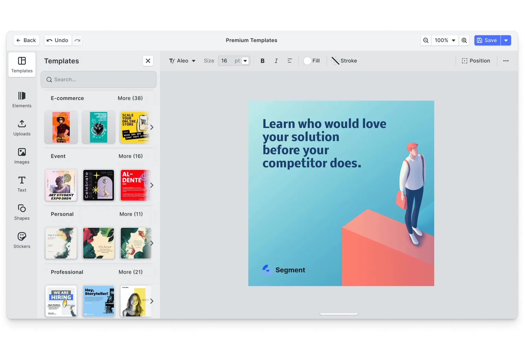Open the Uploads sidebar tab
The height and width of the screenshot is (350, 525).
click(x=22, y=128)
